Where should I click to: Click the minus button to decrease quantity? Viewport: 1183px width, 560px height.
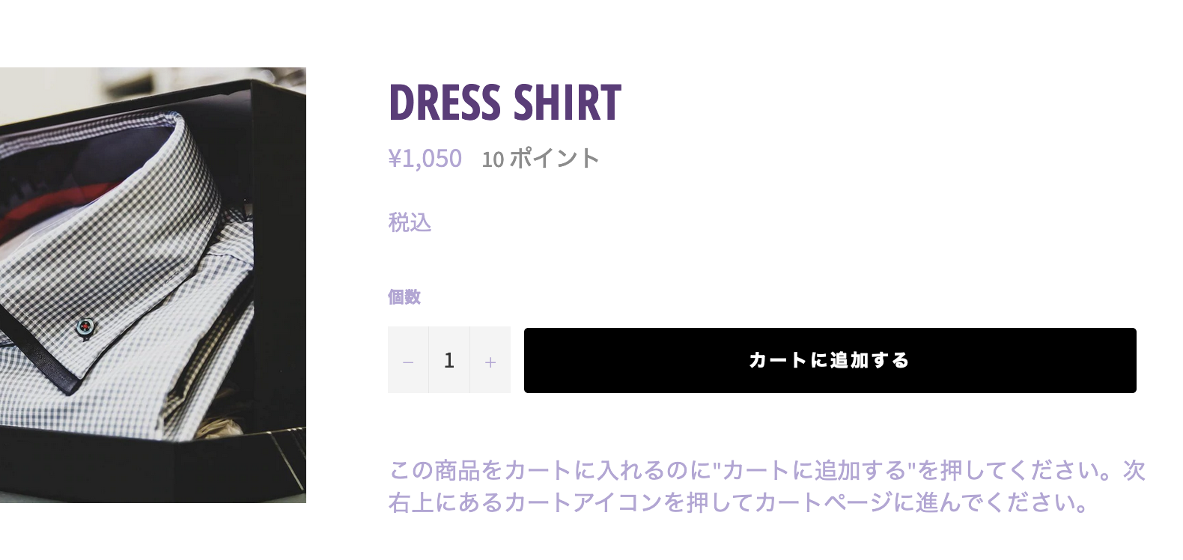(408, 361)
